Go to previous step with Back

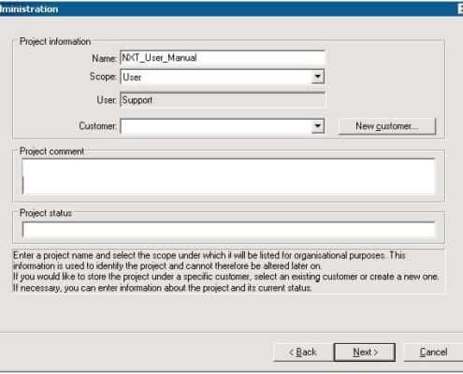[303, 352]
